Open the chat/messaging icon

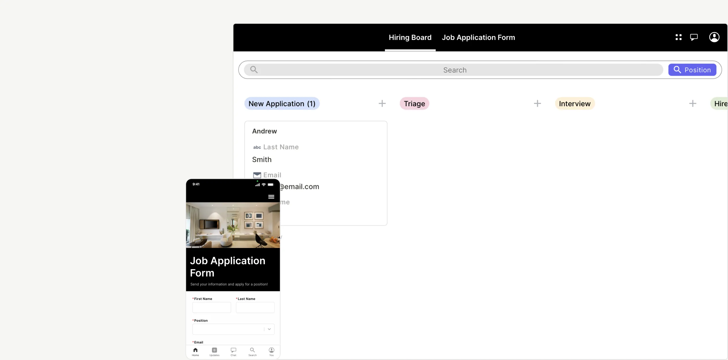[694, 37]
